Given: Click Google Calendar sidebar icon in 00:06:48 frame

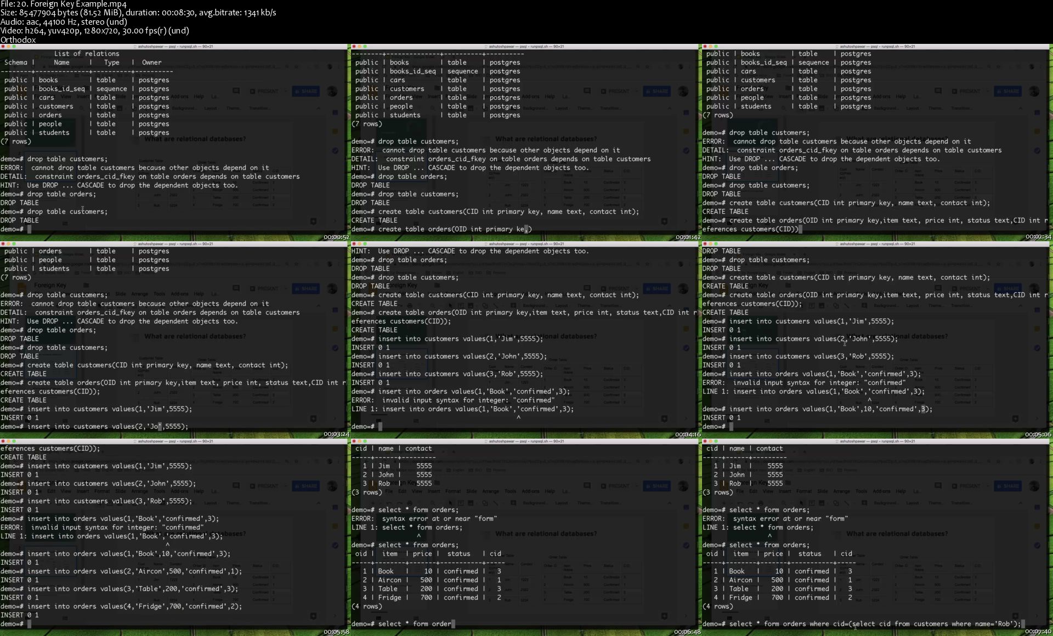Looking at the screenshot, I should (x=686, y=507).
